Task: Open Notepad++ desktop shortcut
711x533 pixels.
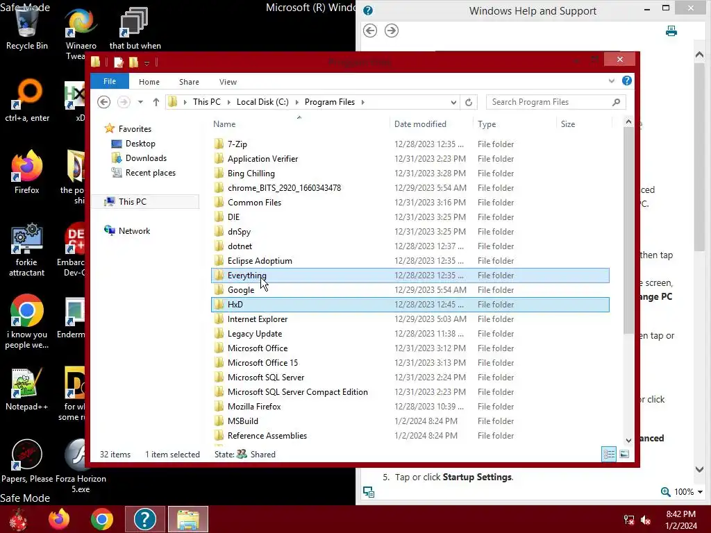Action: tap(27, 389)
